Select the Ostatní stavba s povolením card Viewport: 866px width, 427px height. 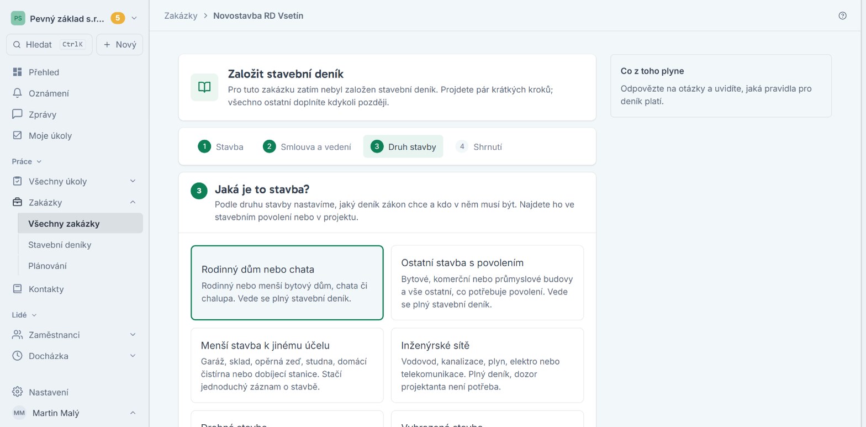487,283
